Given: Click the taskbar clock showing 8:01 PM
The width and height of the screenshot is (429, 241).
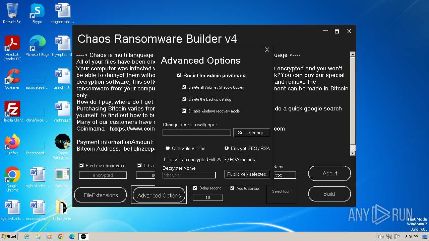Looking at the screenshot, I should (x=412, y=237).
